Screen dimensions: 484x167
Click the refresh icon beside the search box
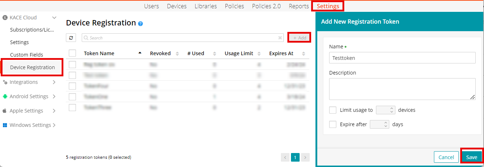tap(71, 38)
